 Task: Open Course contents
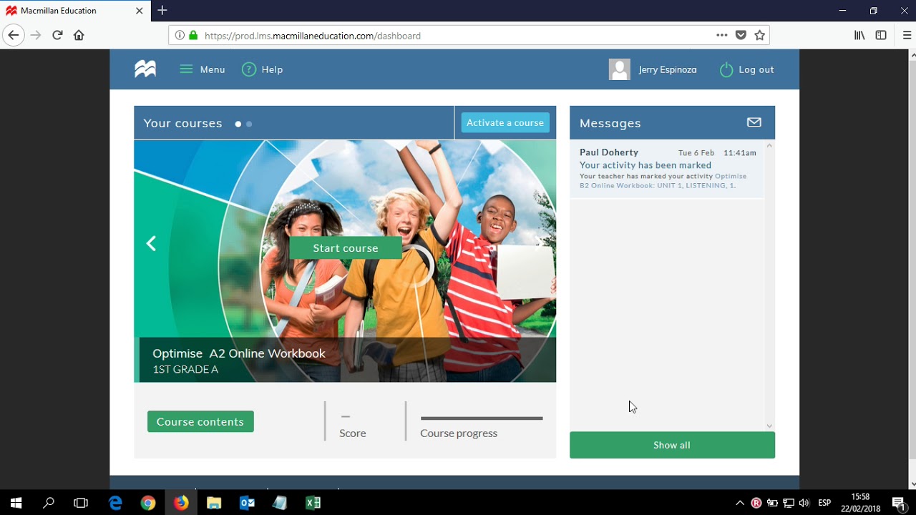click(x=200, y=421)
